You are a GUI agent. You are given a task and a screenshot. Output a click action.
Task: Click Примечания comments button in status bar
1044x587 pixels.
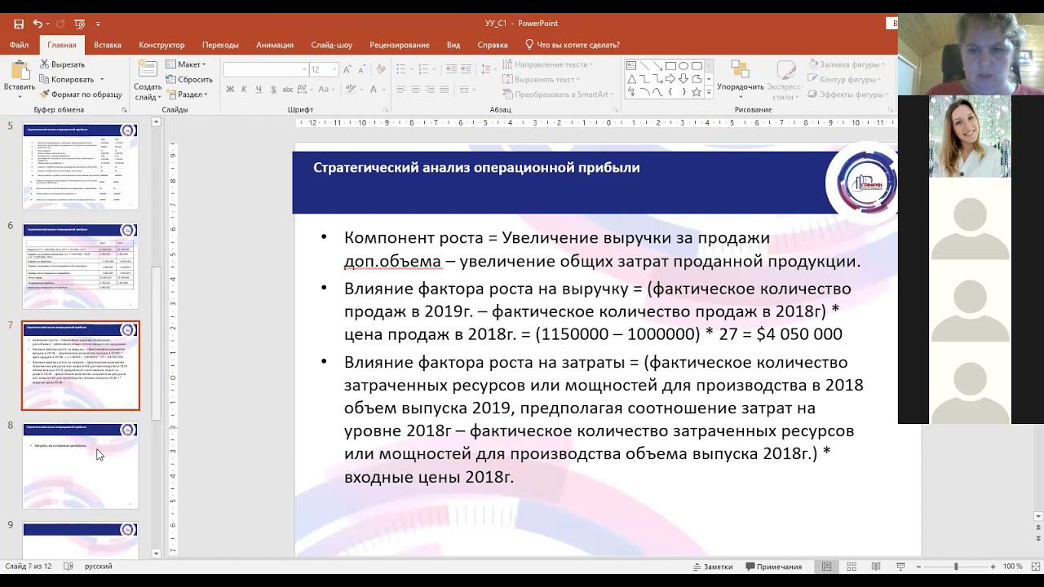click(774, 567)
